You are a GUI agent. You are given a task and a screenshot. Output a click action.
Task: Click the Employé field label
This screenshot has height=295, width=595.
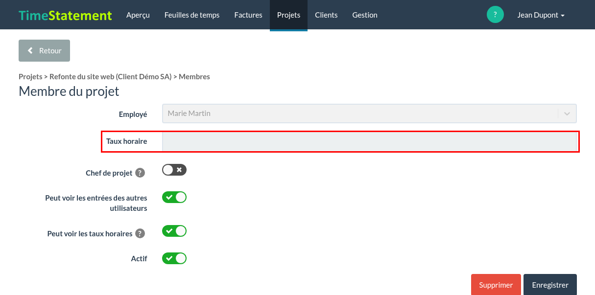click(133, 114)
